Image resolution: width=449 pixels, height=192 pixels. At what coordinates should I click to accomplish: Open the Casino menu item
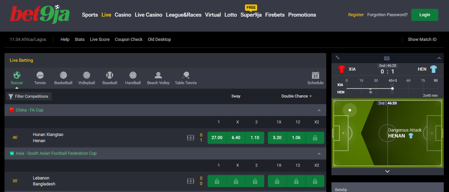coord(123,15)
